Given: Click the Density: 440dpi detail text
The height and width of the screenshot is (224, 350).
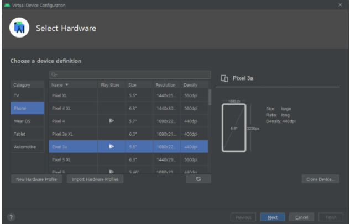Looking at the screenshot, I should pos(281,121).
